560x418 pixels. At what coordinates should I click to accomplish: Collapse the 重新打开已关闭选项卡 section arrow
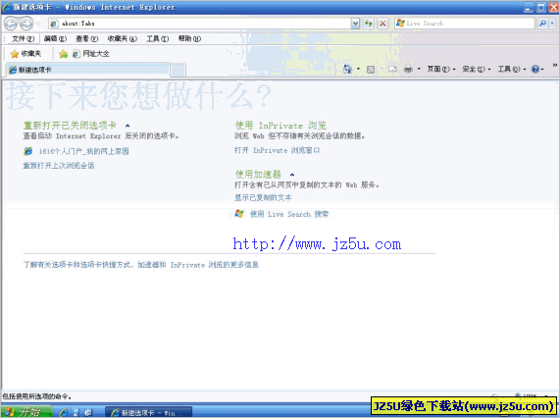pos(127,126)
